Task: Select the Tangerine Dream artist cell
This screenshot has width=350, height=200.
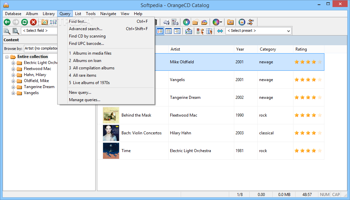Action: point(201,97)
